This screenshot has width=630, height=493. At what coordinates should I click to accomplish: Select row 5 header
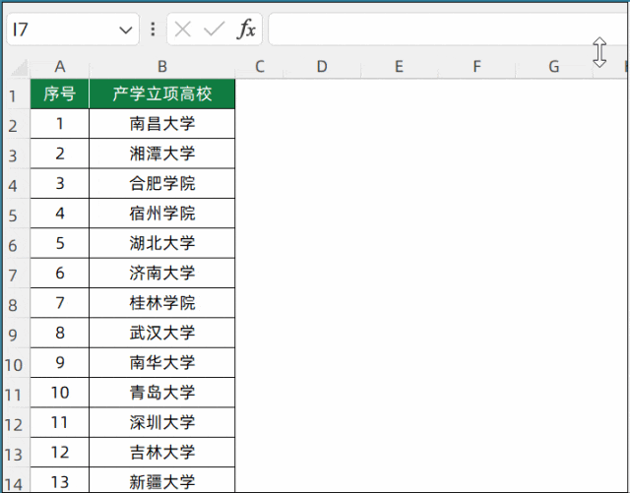coord(16,215)
